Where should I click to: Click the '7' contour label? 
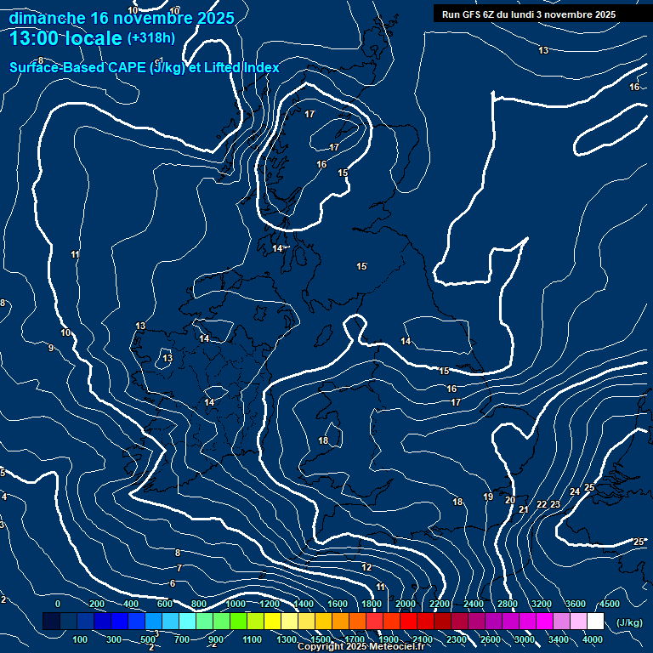179,568
